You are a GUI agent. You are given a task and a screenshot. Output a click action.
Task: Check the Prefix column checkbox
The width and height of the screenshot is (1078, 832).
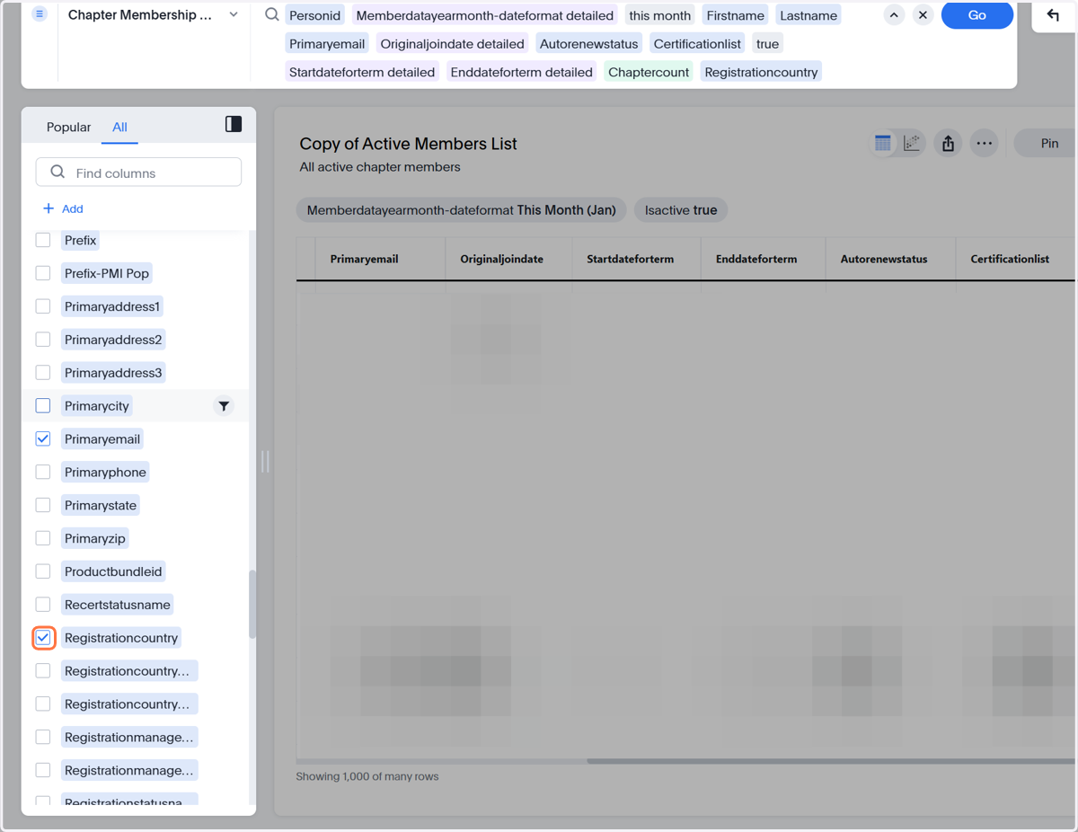pos(43,240)
